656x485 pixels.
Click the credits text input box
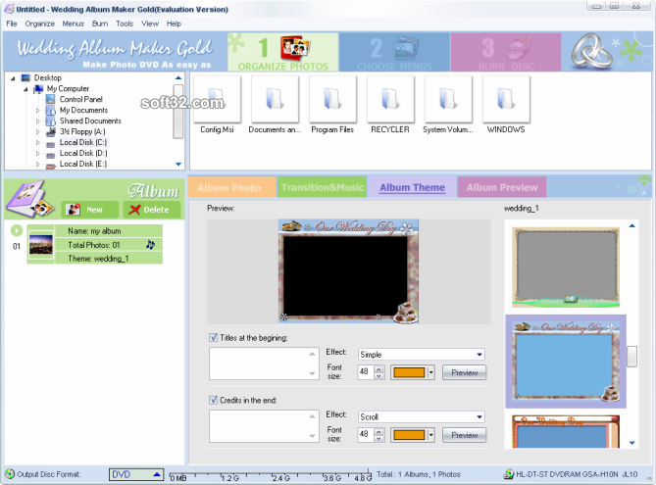[x=264, y=426]
